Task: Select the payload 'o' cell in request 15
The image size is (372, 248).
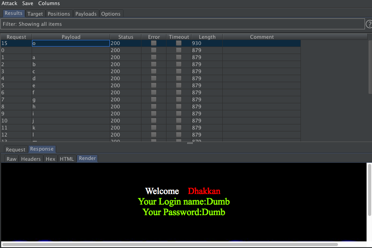Action: pos(71,43)
